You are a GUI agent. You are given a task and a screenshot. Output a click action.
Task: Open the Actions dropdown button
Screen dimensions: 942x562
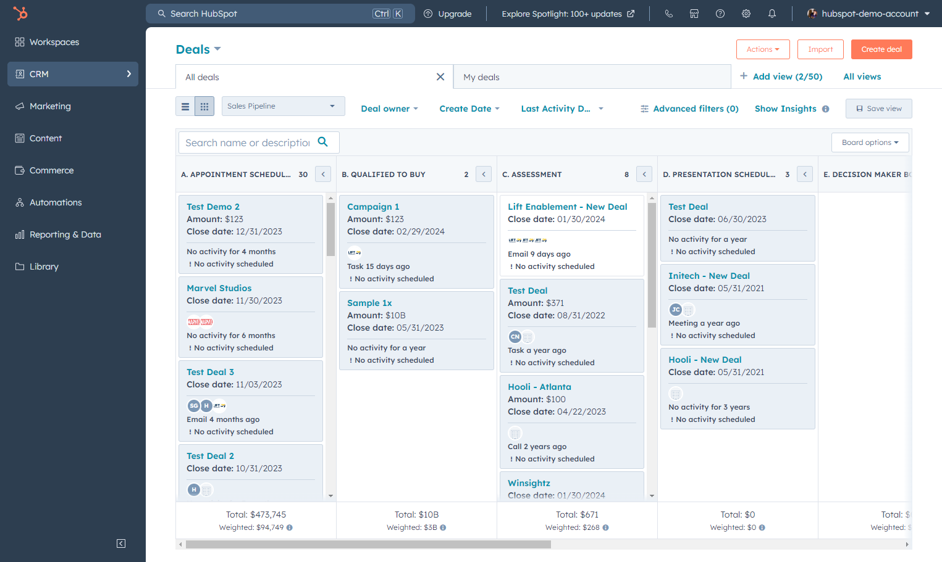coord(763,49)
